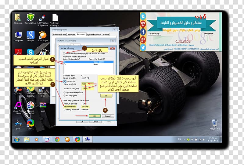Launch the Google desktop shortcut
This screenshot has height=165, width=244.
pyautogui.click(x=30, y=36)
